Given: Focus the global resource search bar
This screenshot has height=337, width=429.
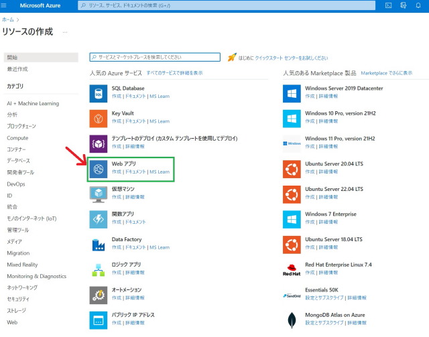Looking at the screenshot, I should [x=227, y=5].
